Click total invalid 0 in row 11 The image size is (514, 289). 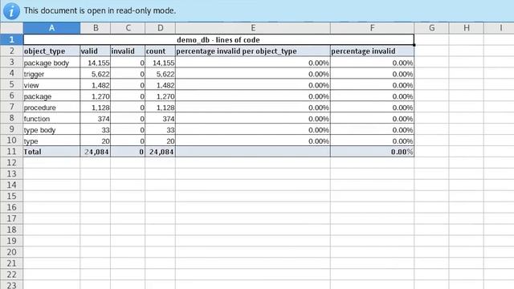pos(128,152)
